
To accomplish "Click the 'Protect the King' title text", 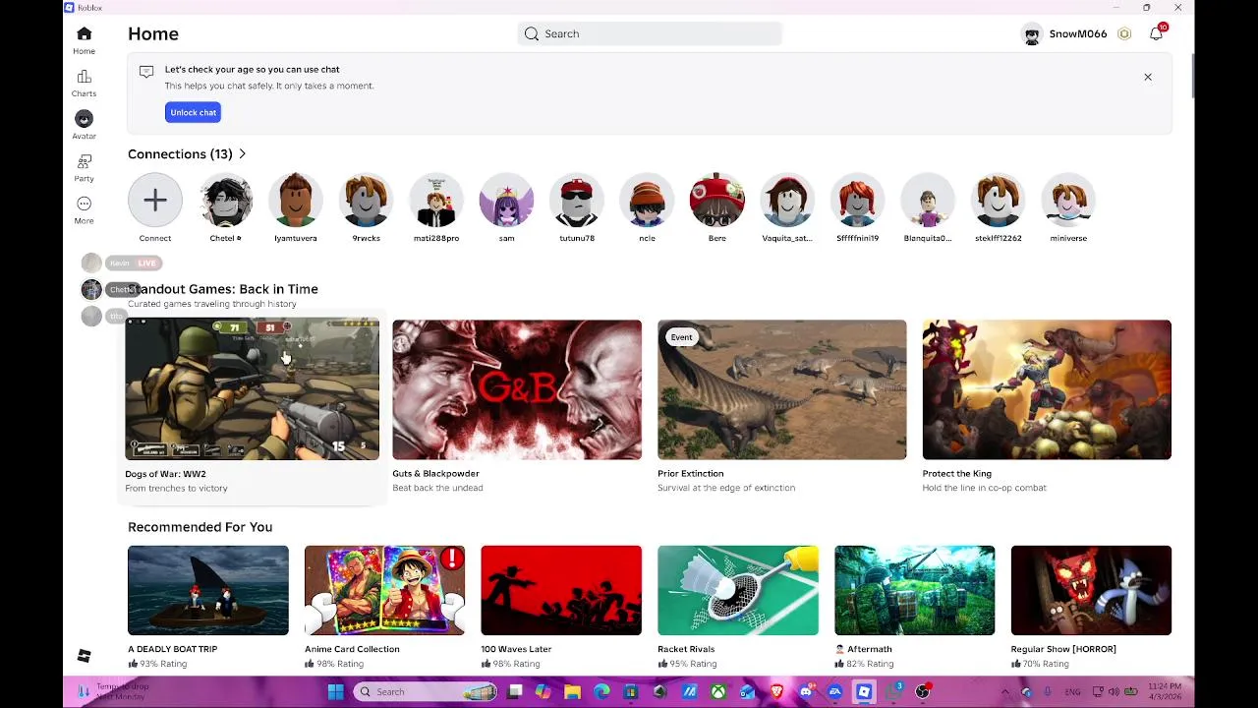I will [956, 473].
